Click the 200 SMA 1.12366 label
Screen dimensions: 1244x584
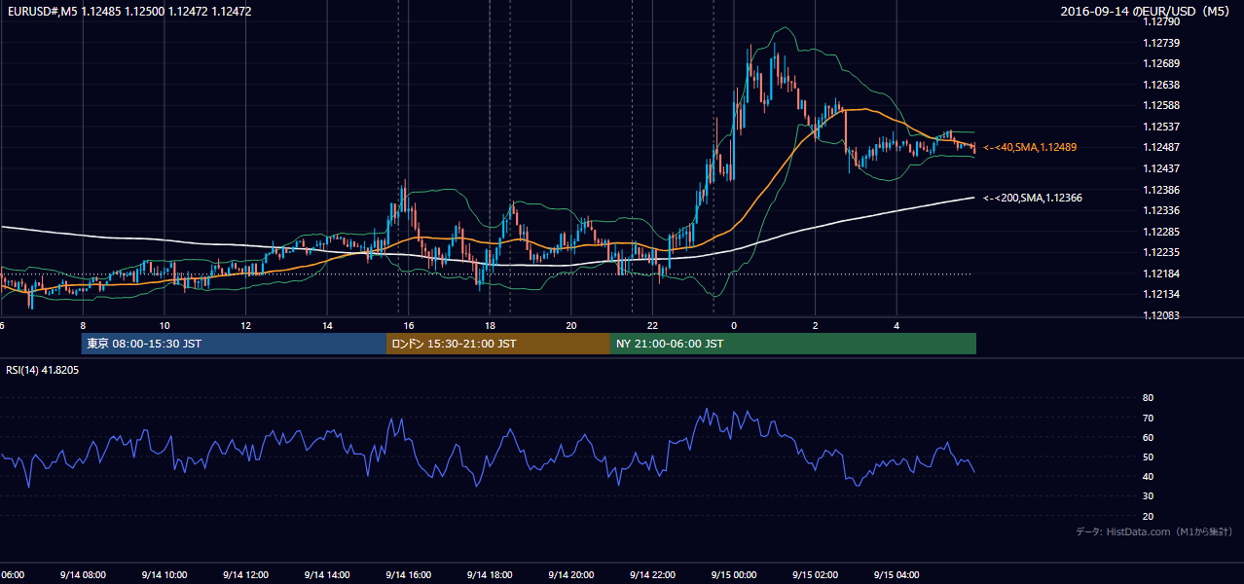[1032, 198]
